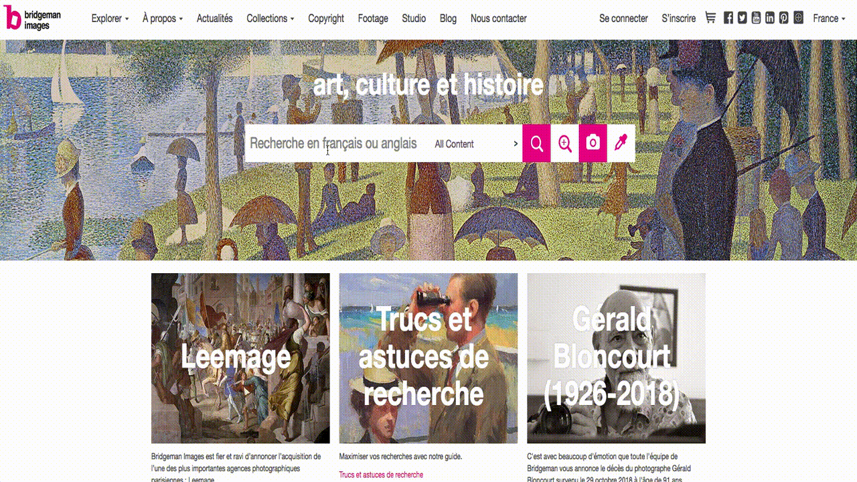Expand the Explorer menu
The height and width of the screenshot is (482, 857).
[x=110, y=19]
